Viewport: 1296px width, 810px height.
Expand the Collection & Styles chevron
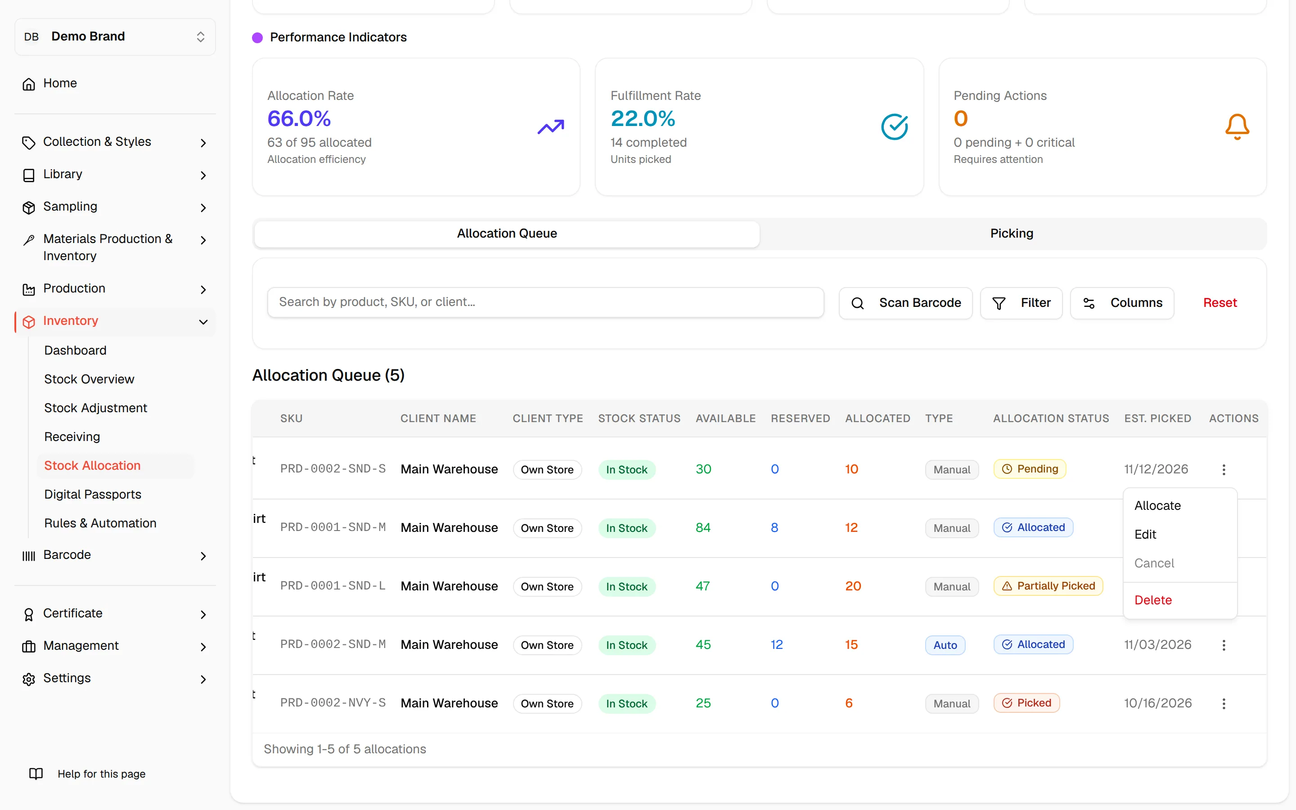203,143
